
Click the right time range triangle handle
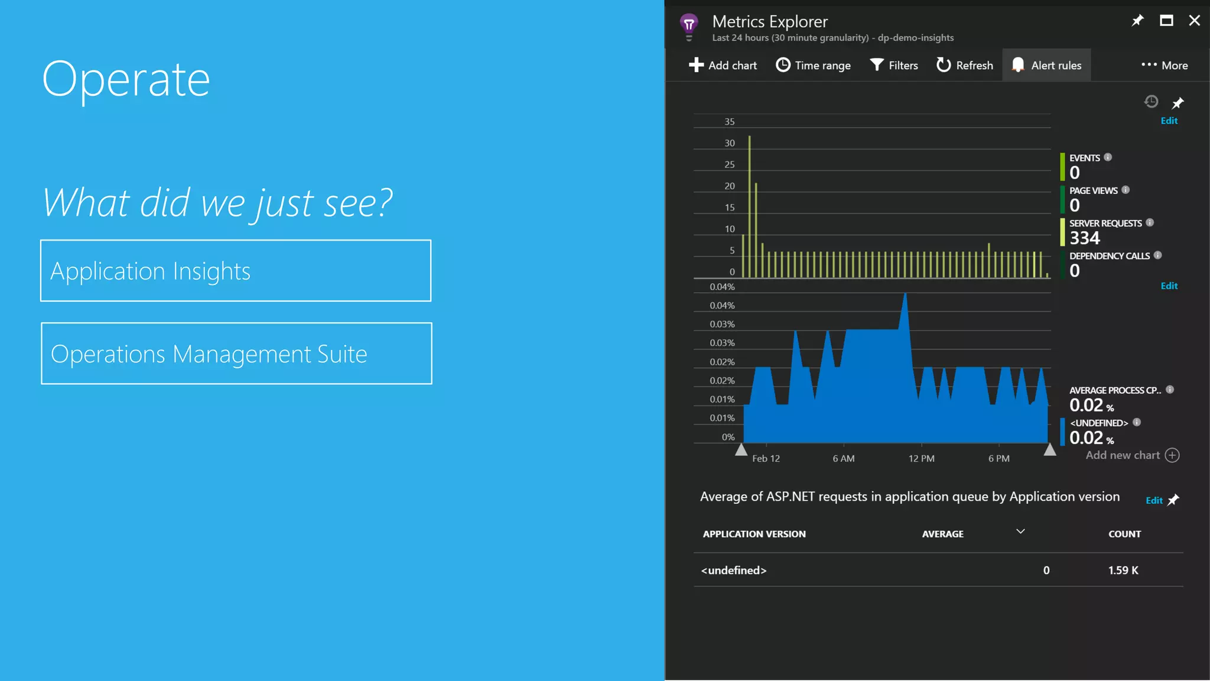coord(1050,450)
